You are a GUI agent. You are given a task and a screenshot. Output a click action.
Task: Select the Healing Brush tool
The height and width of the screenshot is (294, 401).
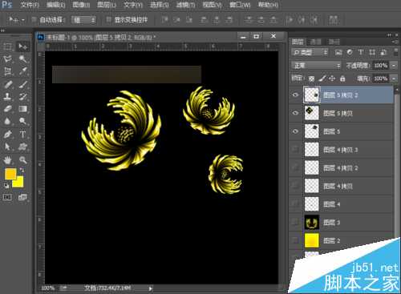coord(8,84)
